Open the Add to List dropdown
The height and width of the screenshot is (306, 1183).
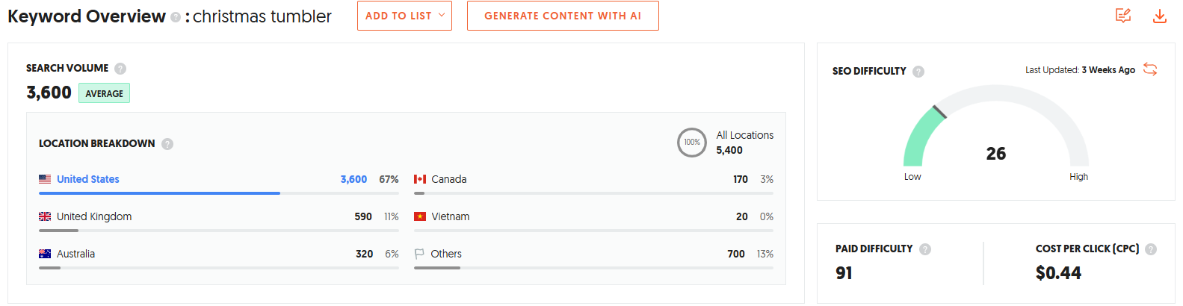(404, 16)
